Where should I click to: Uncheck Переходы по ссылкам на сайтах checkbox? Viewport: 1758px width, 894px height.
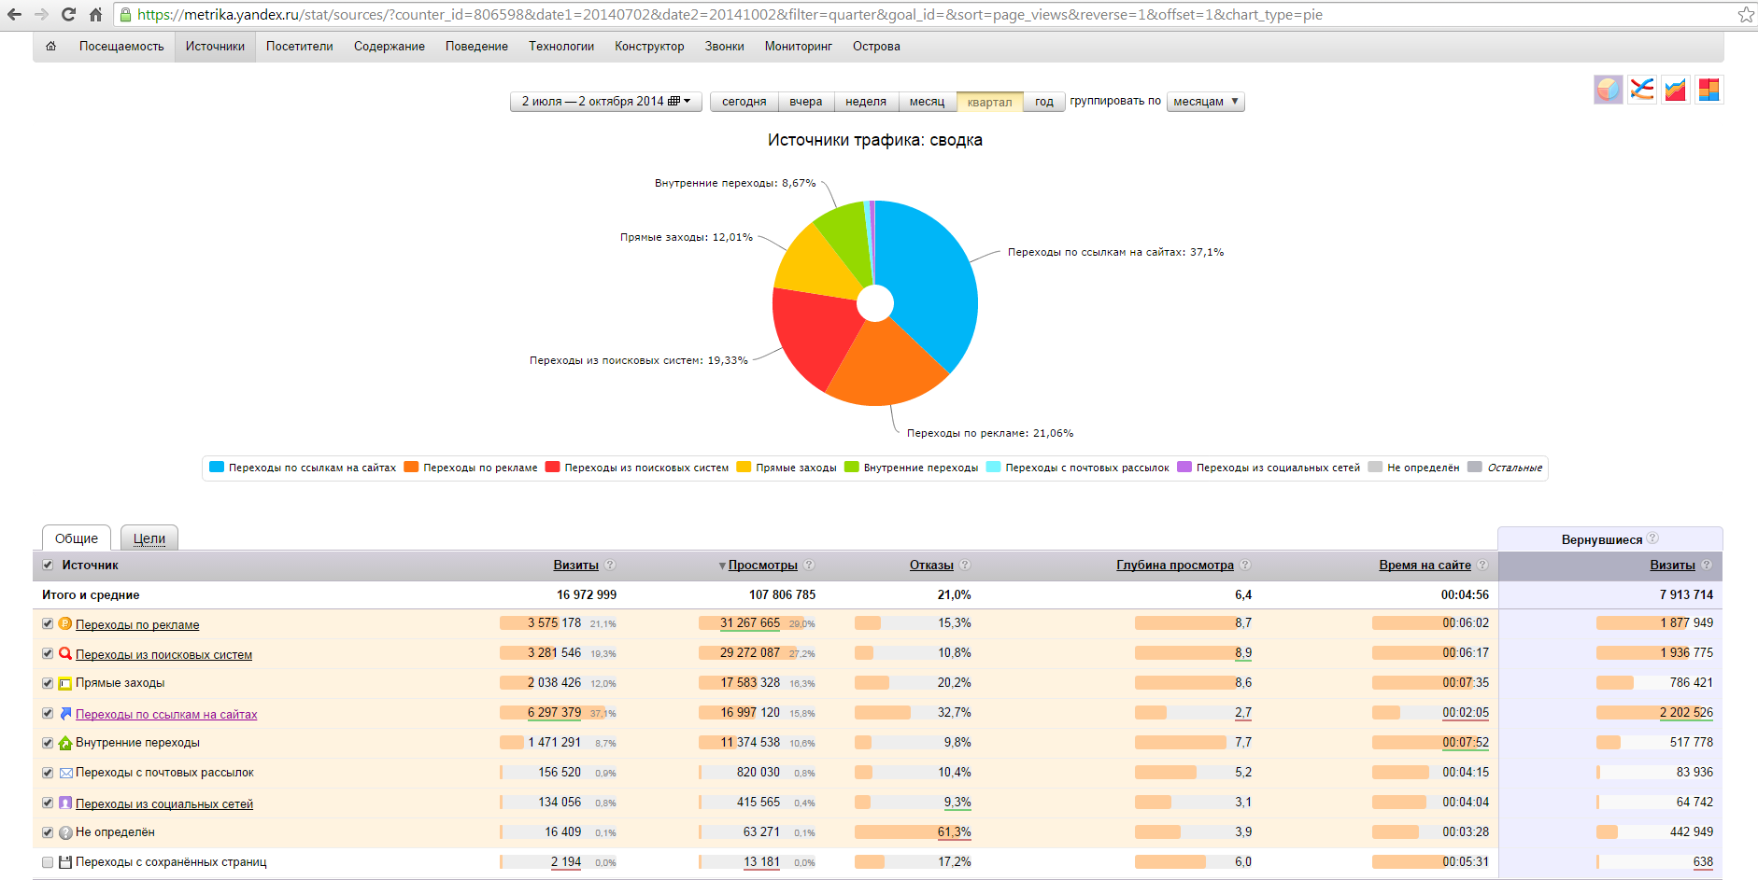pyautogui.click(x=48, y=713)
